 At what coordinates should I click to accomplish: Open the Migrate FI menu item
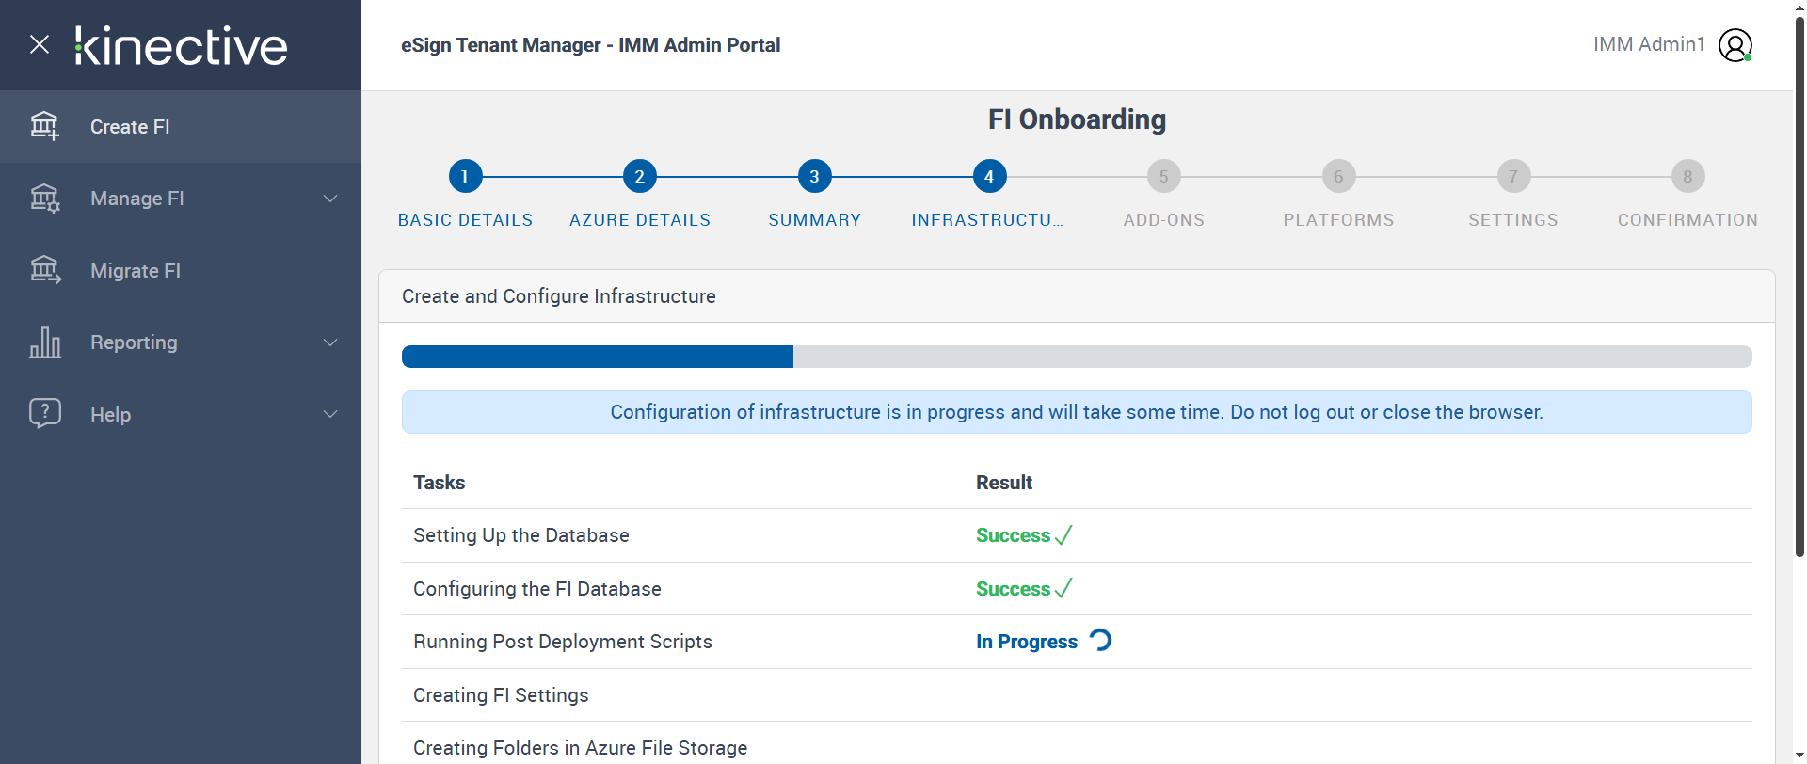tap(136, 271)
